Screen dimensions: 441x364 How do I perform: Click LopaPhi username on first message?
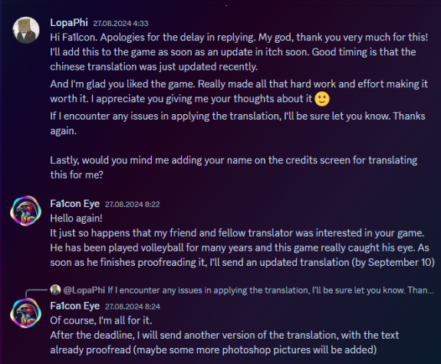point(69,22)
